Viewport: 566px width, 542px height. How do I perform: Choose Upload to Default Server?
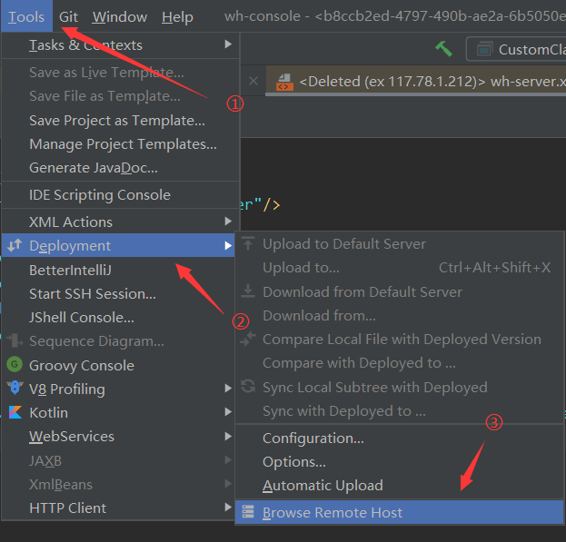(344, 244)
